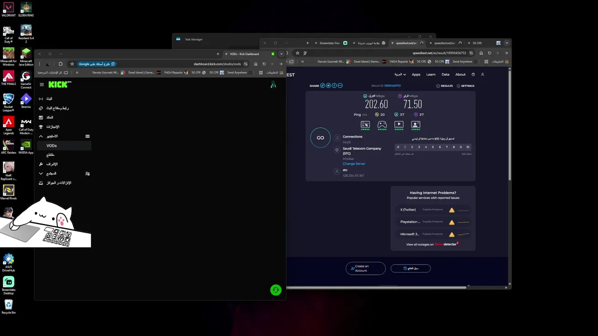598x336 pixels.
Task: Click the home icon in Kick window
Action: point(256,64)
